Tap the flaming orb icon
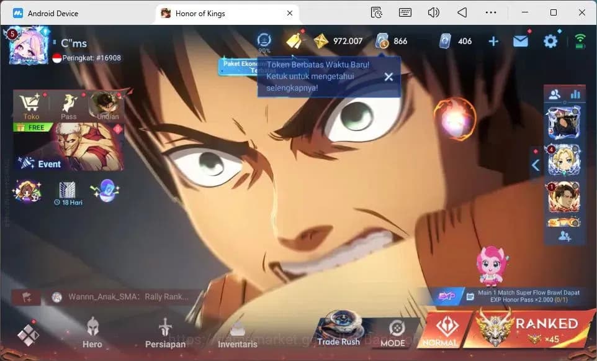The width and height of the screenshot is (597, 361). click(x=455, y=118)
